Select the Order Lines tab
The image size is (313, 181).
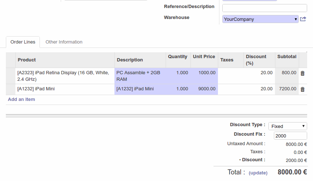(23, 42)
